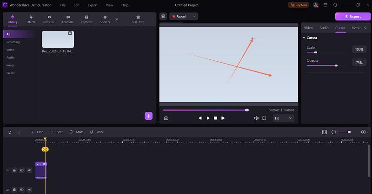Viewport: 372px width, 194px height.
Task: Zoom in the timeline
Action: (363, 132)
